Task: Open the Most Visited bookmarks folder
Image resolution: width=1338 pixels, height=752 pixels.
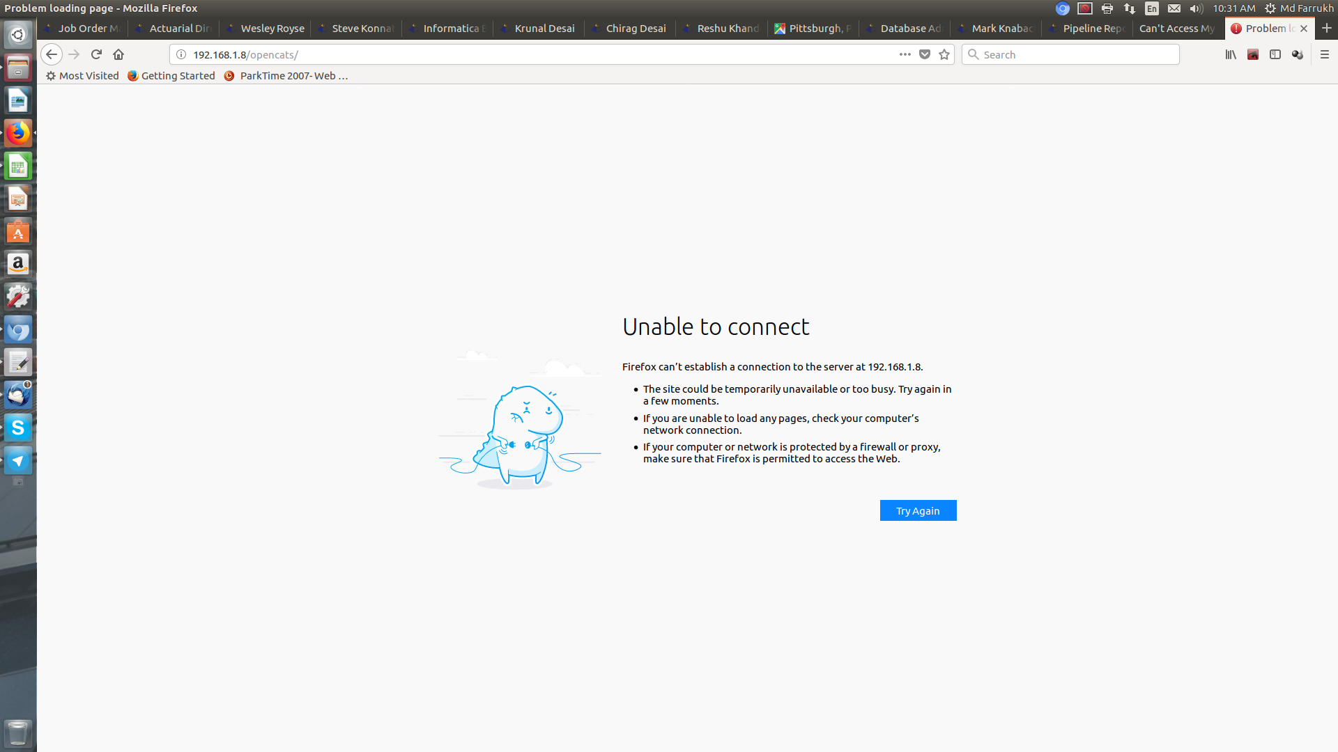Action: point(89,76)
